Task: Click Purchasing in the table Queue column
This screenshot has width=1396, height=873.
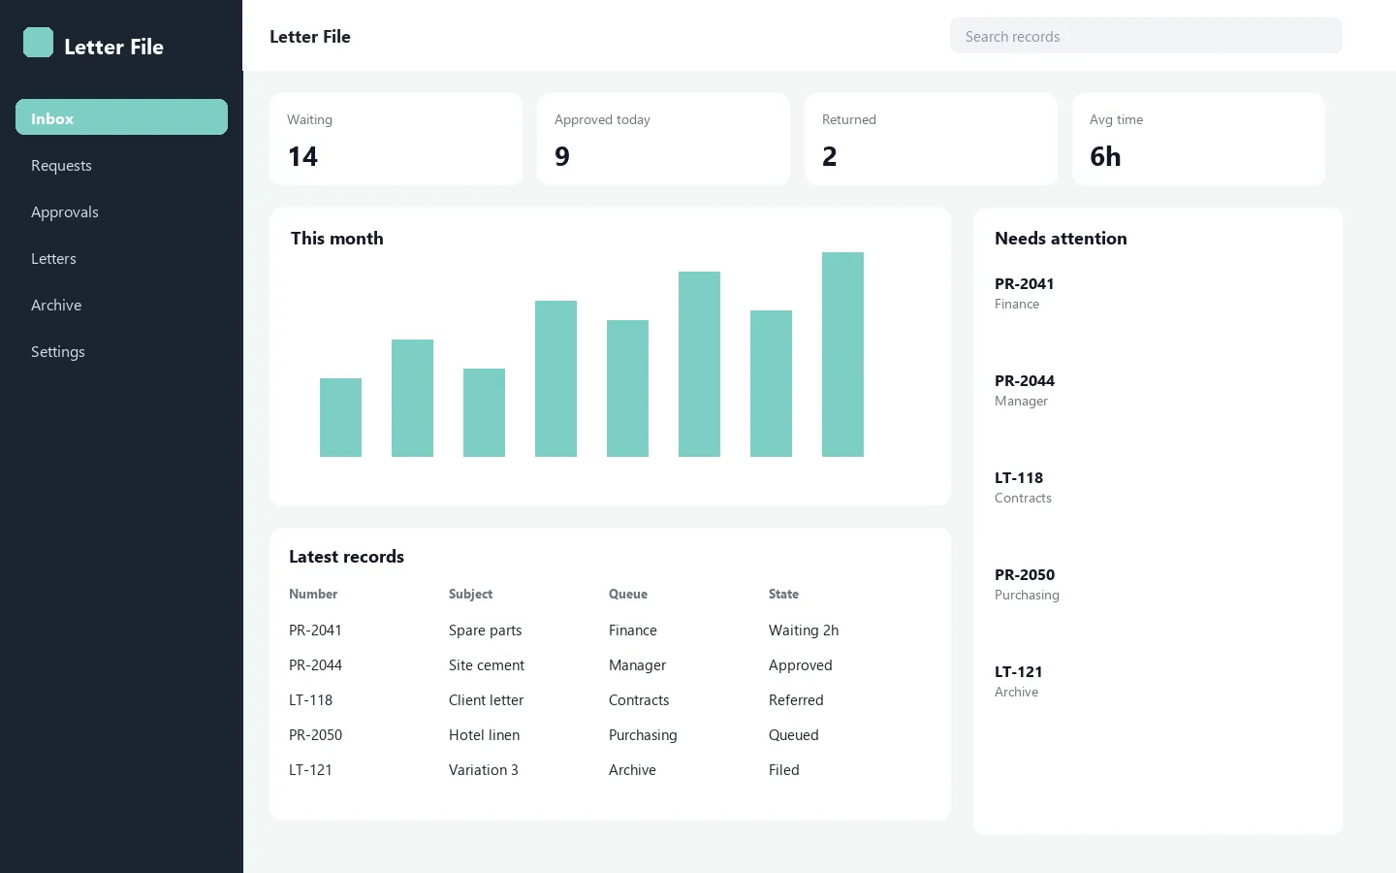Action: [643, 735]
